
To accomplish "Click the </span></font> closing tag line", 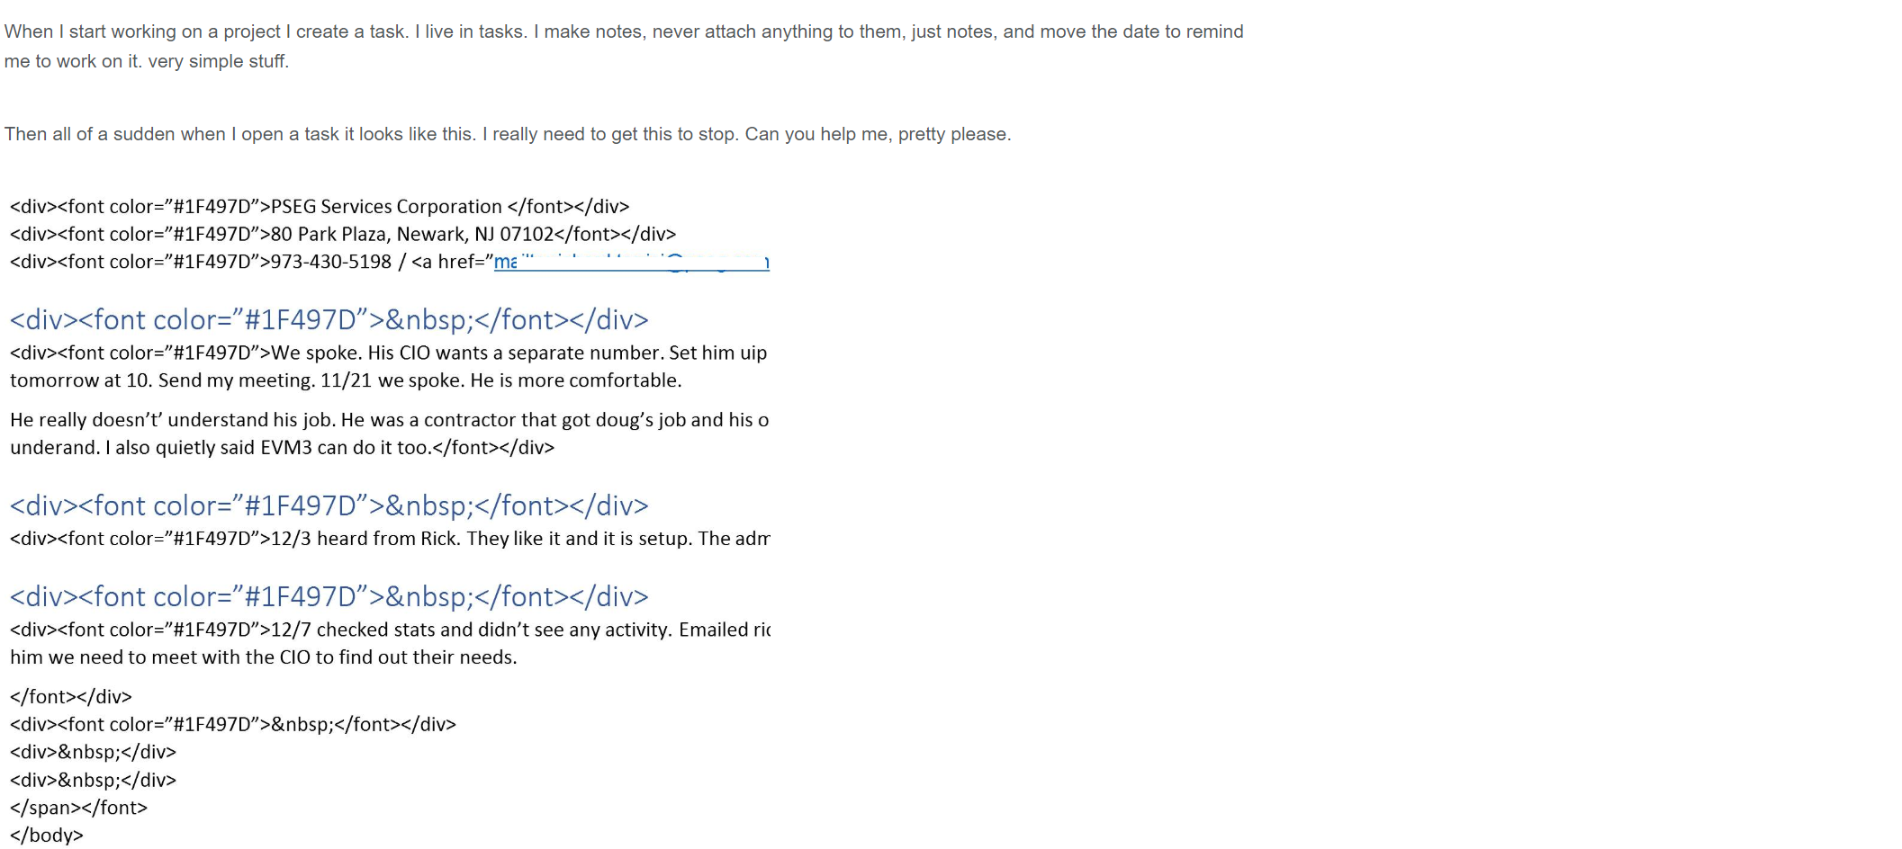I will (78, 808).
